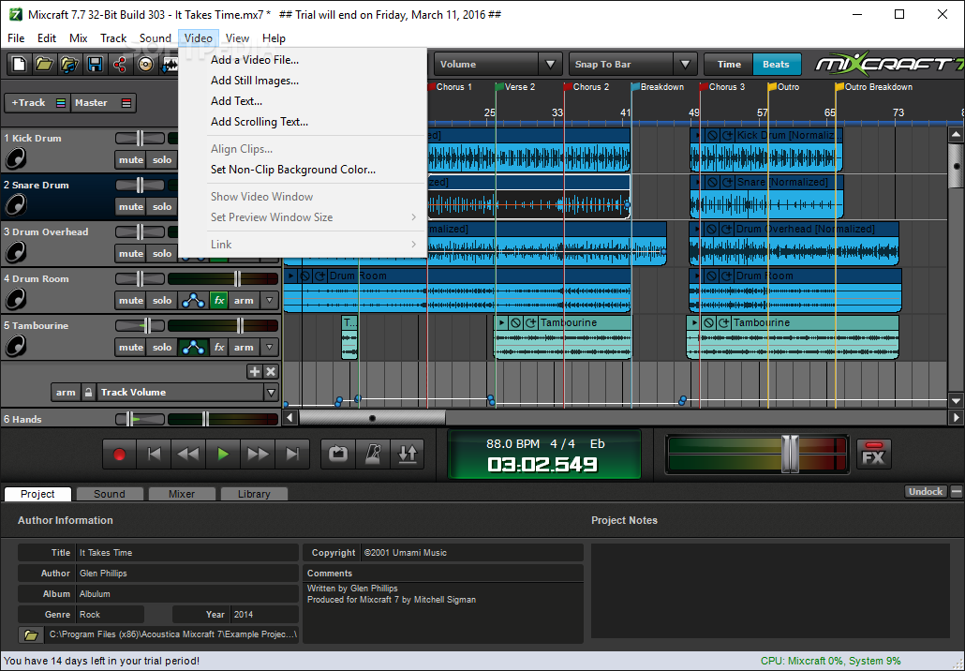Open the green fx button on the 4 Drum Room track
Image resolution: width=965 pixels, height=671 pixels.
click(x=219, y=301)
